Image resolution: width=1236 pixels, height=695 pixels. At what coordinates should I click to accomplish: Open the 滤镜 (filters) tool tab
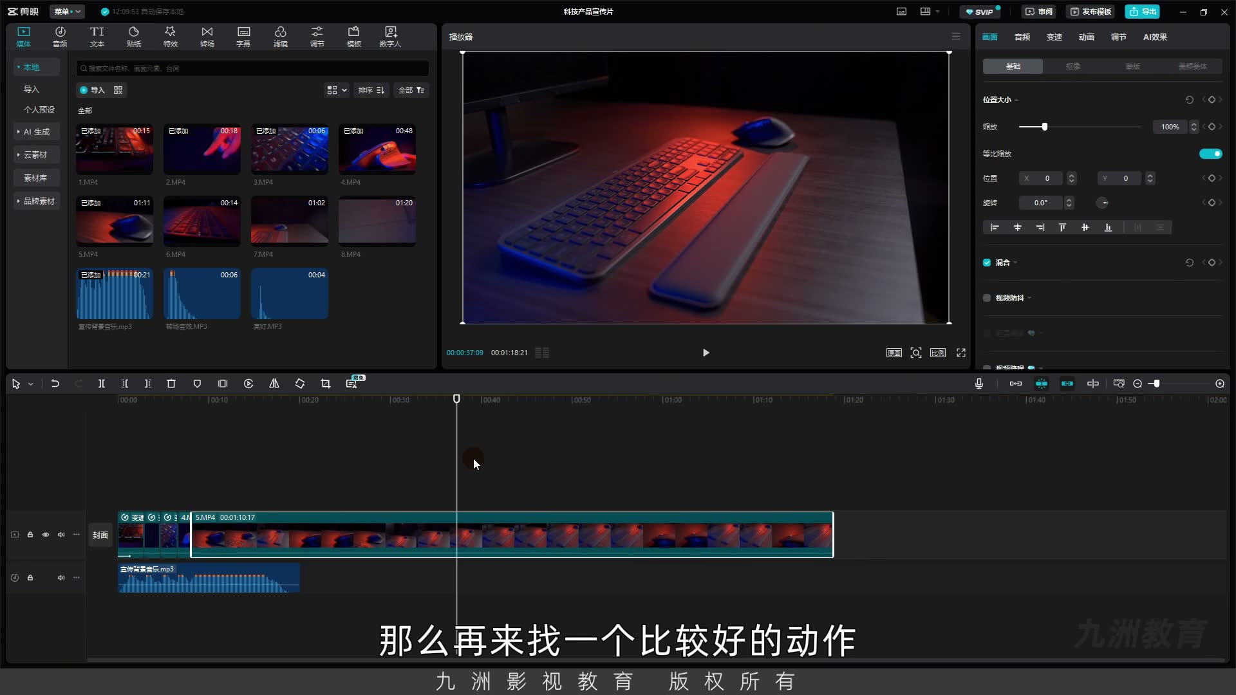click(x=280, y=37)
